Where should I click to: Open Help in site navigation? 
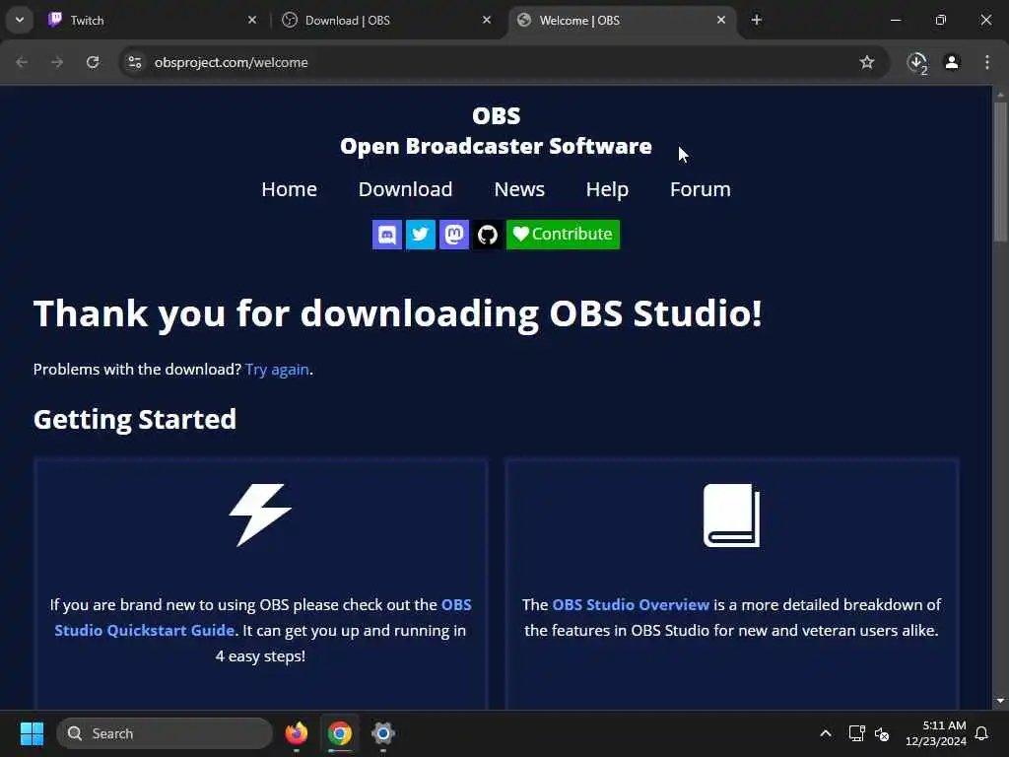point(607,189)
